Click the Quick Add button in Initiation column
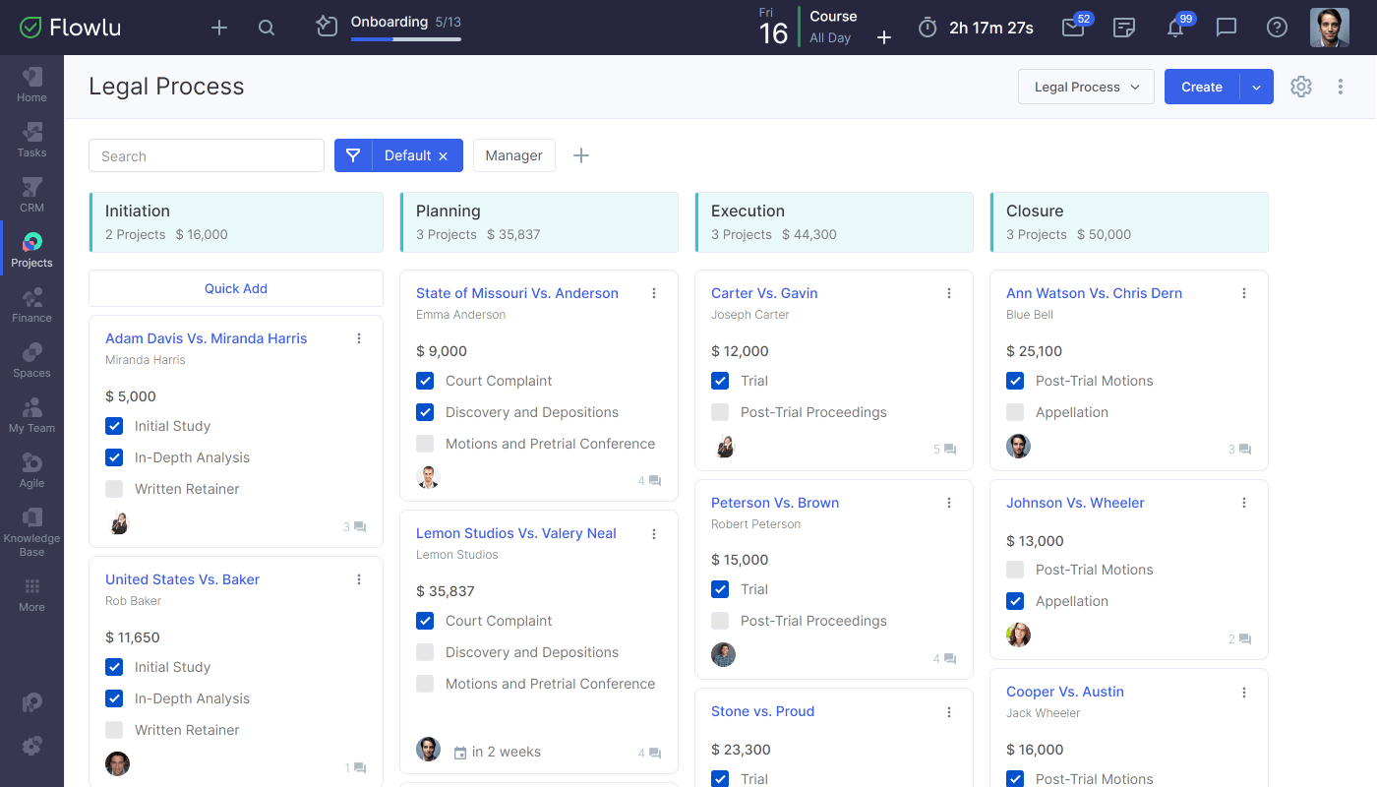The width and height of the screenshot is (1377, 787). coord(235,287)
